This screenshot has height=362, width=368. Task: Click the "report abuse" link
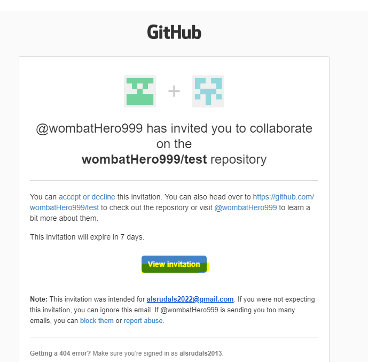143,321
